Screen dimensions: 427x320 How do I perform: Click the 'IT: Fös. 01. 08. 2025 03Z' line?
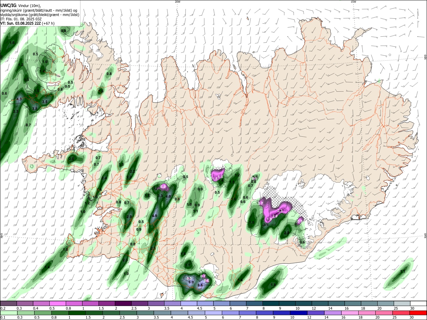[21, 19]
